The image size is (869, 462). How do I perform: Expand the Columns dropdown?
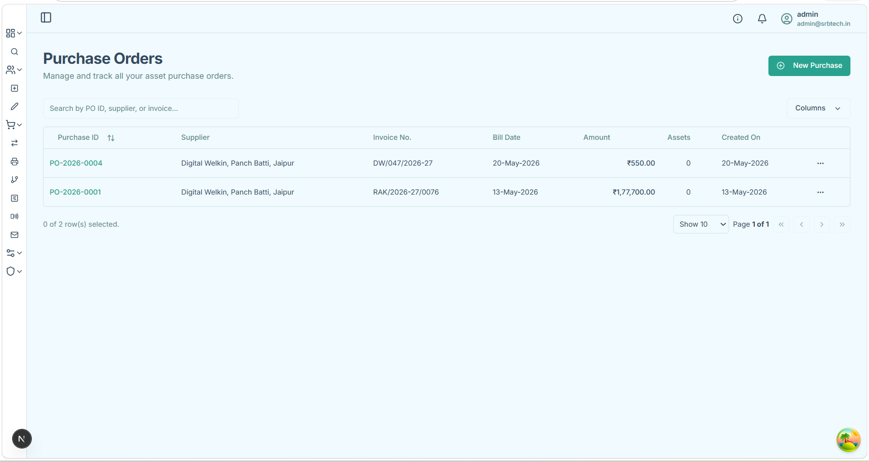[x=818, y=108]
